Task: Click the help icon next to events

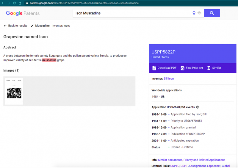Action: 198,107
